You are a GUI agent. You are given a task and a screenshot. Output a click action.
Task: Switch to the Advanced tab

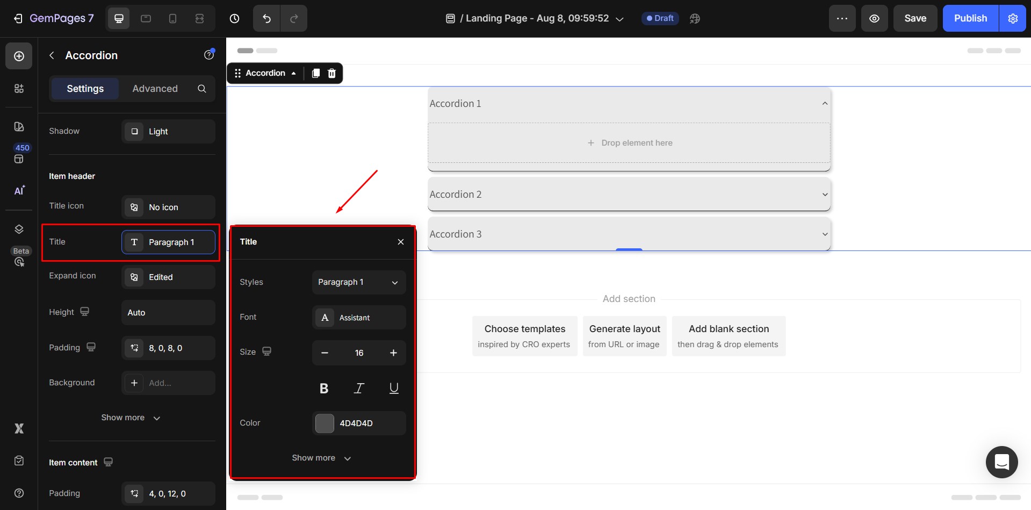(155, 89)
